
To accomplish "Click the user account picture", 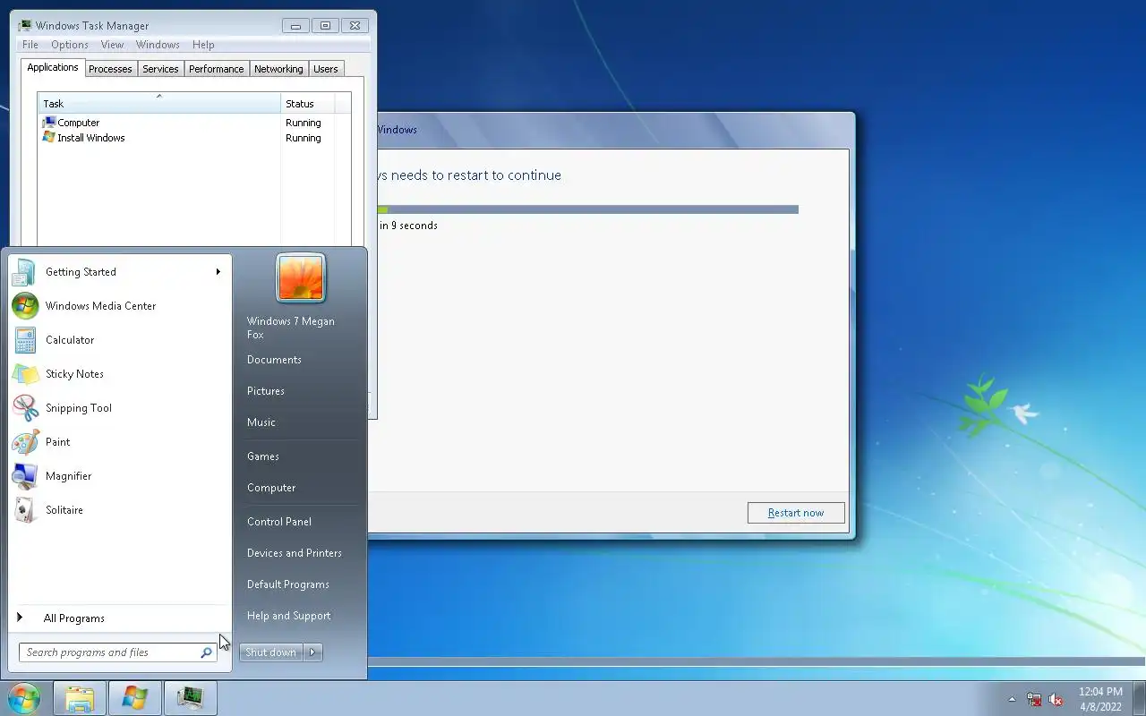I will (301, 277).
